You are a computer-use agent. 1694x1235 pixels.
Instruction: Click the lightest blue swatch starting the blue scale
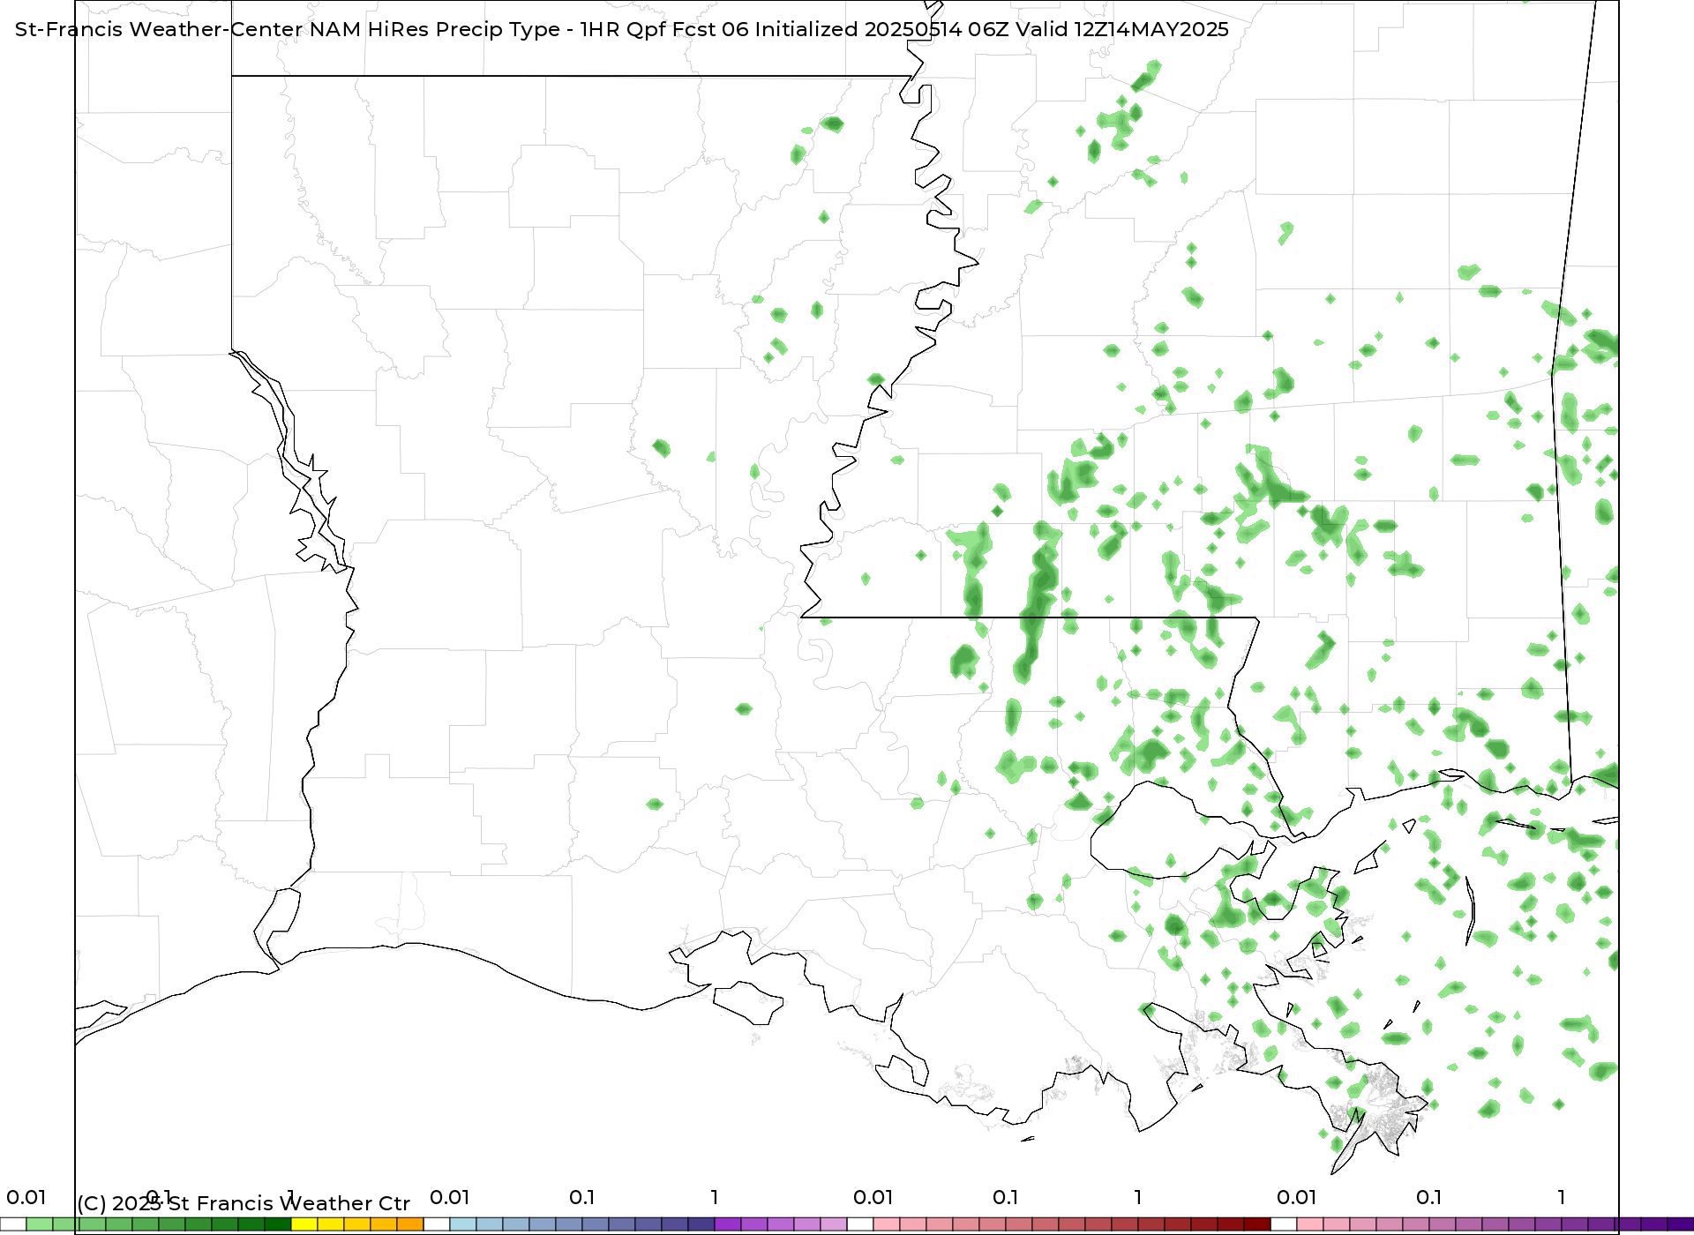pyautogui.click(x=463, y=1224)
